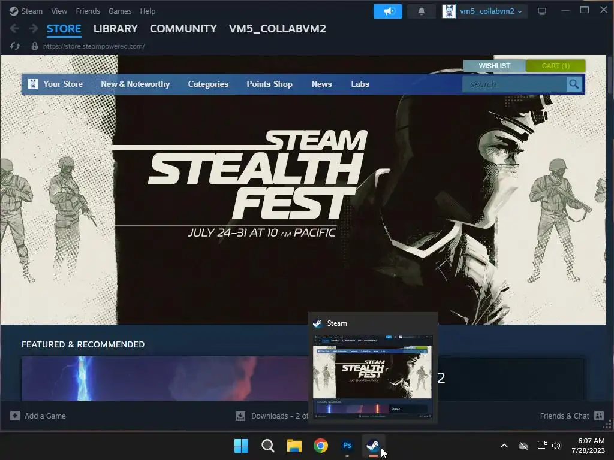Click the FEATURED & RECOMMENDED heading
Screen dimensions: 614x460
83,344
